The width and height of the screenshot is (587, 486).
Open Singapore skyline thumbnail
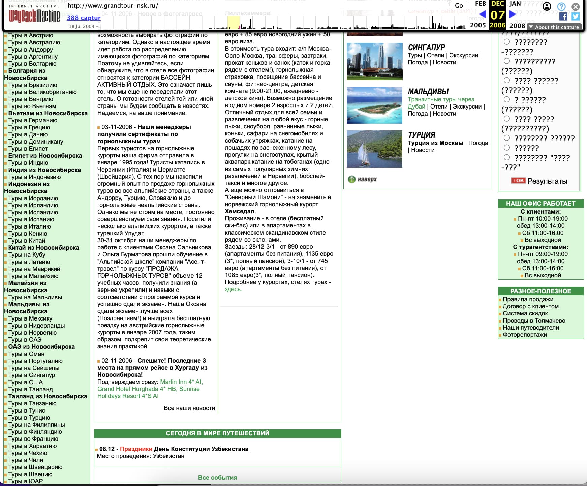pos(374,61)
